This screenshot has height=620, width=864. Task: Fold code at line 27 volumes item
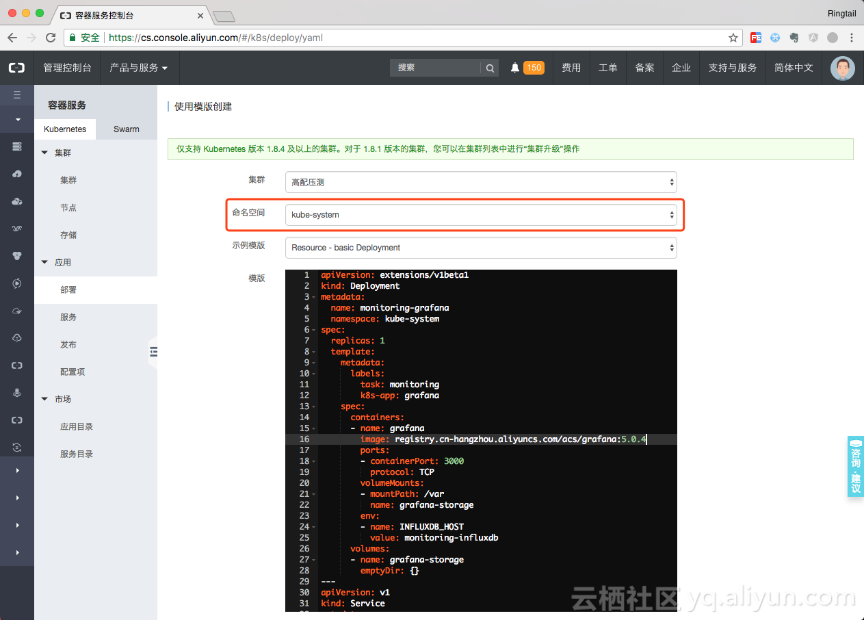click(x=313, y=560)
